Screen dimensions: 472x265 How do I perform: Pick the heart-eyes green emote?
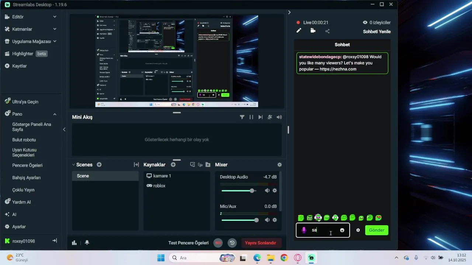378,218
